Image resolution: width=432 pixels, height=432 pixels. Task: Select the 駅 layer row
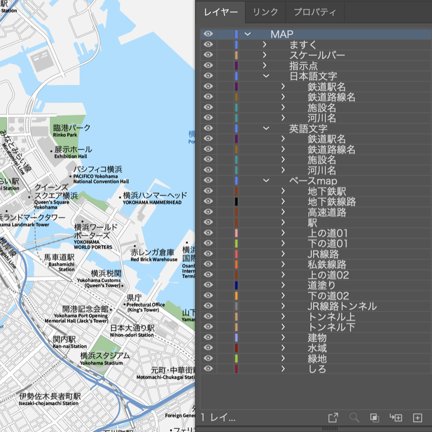click(x=316, y=222)
